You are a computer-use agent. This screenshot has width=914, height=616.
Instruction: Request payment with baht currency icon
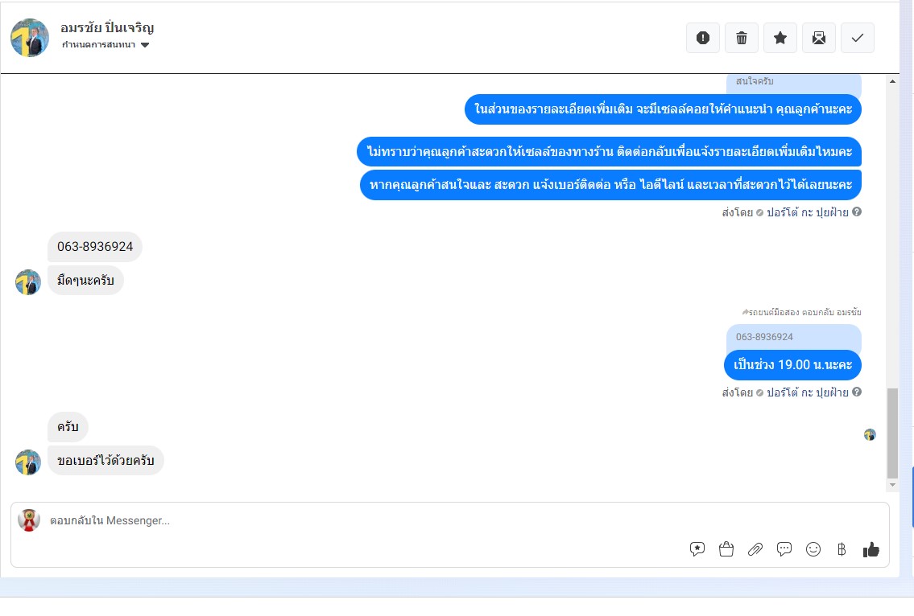842,549
